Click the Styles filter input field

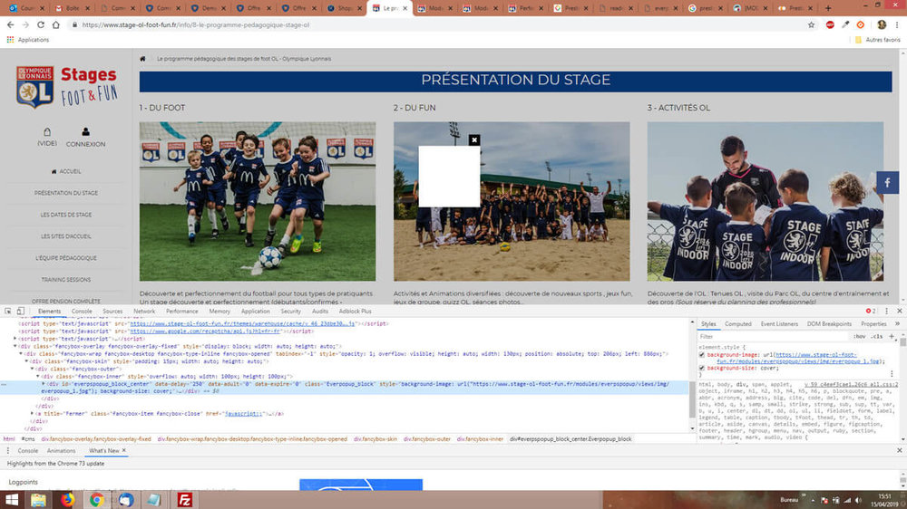click(x=774, y=336)
